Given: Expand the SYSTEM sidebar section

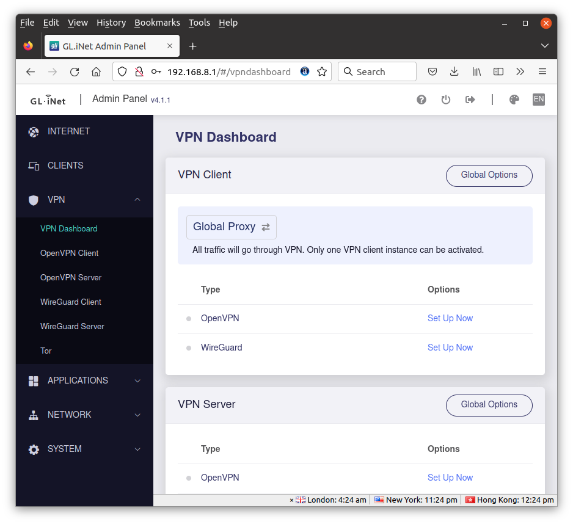Looking at the screenshot, I should (x=84, y=449).
